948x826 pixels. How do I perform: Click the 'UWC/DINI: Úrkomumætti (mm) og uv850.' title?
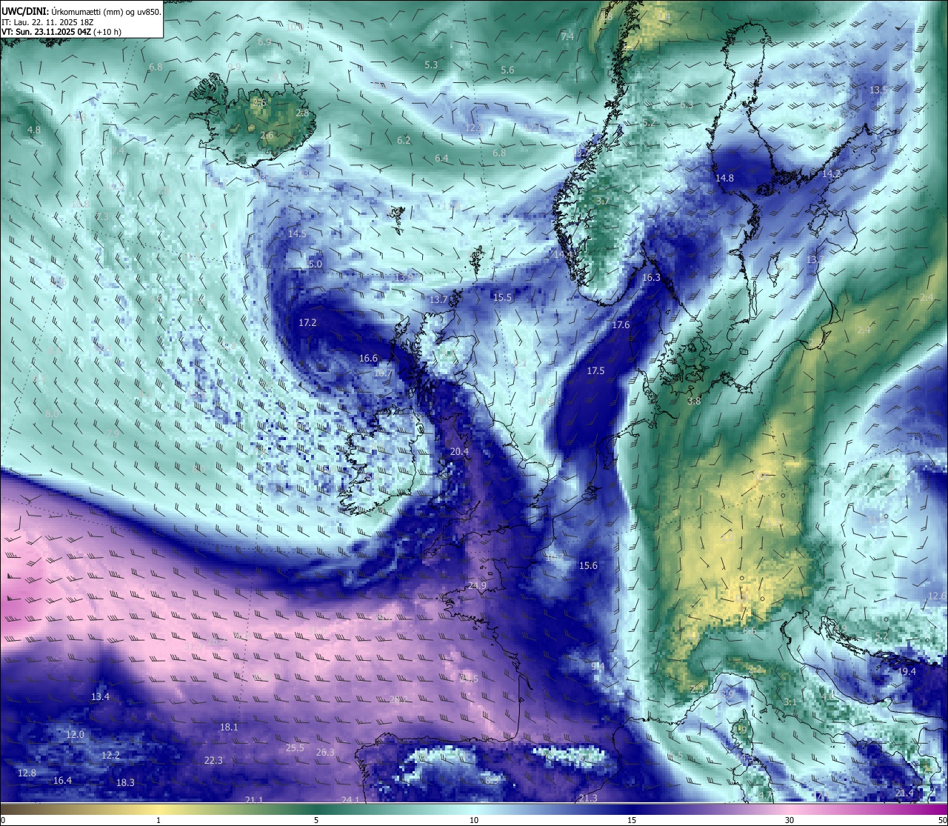point(81,10)
